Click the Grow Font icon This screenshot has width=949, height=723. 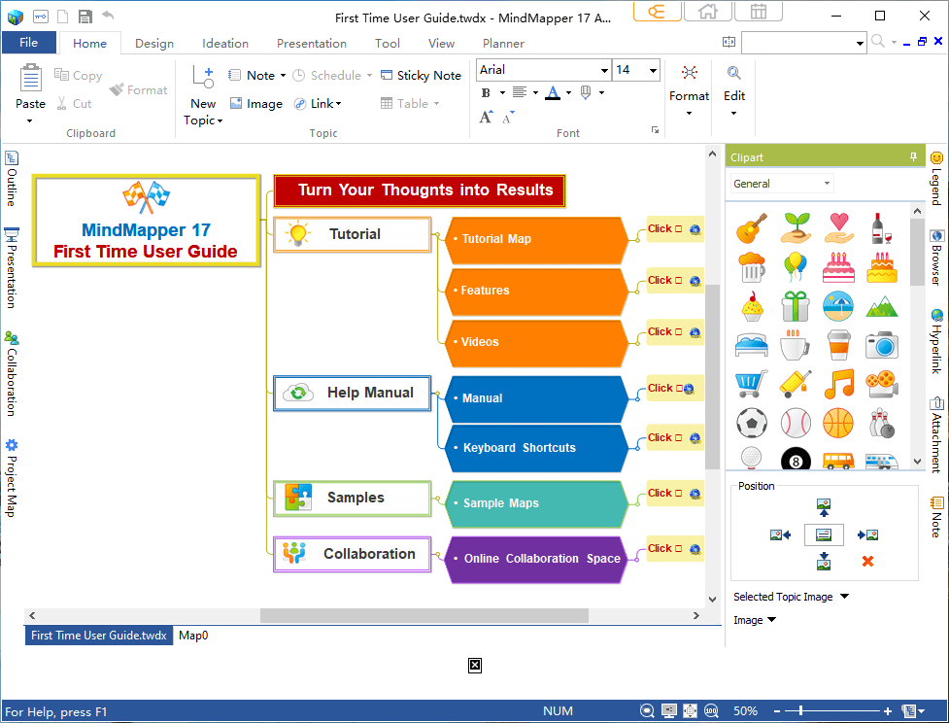tap(486, 117)
